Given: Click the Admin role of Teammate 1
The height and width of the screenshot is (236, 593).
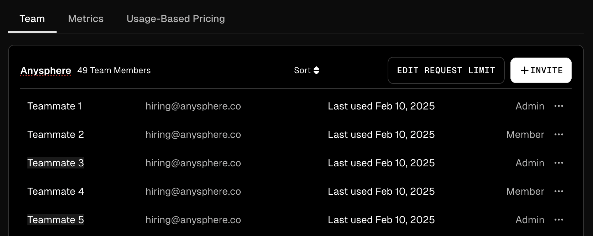Looking at the screenshot, I should coord(530,106).
